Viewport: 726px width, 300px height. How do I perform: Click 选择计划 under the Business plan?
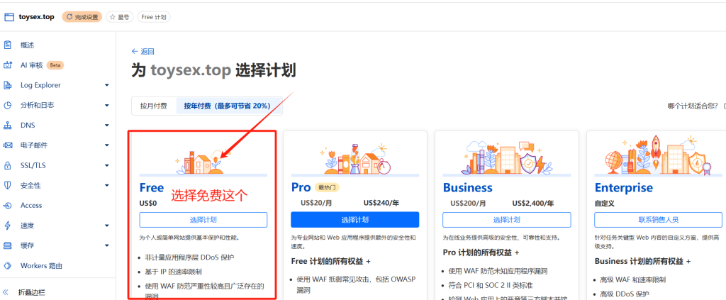[x=506, y=220]
